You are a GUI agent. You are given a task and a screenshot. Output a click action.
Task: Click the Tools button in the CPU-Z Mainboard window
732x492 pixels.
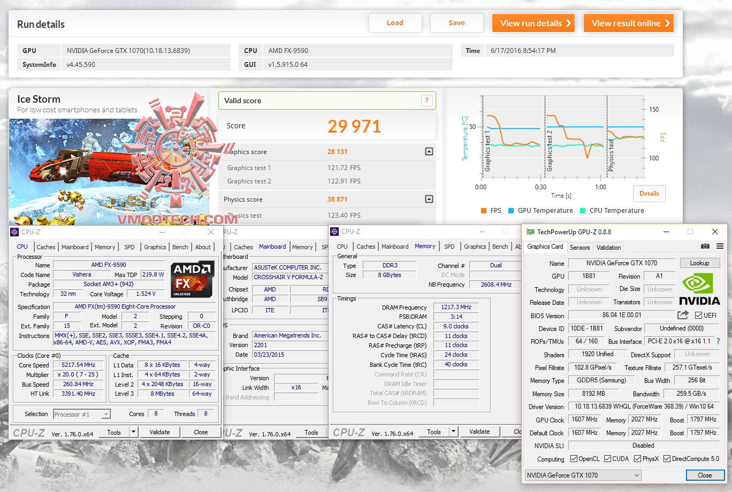click(311, 433)
